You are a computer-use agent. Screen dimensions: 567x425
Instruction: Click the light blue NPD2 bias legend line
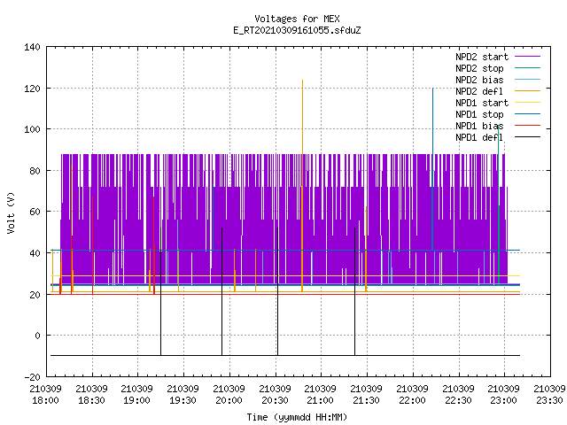pos(528,80)
